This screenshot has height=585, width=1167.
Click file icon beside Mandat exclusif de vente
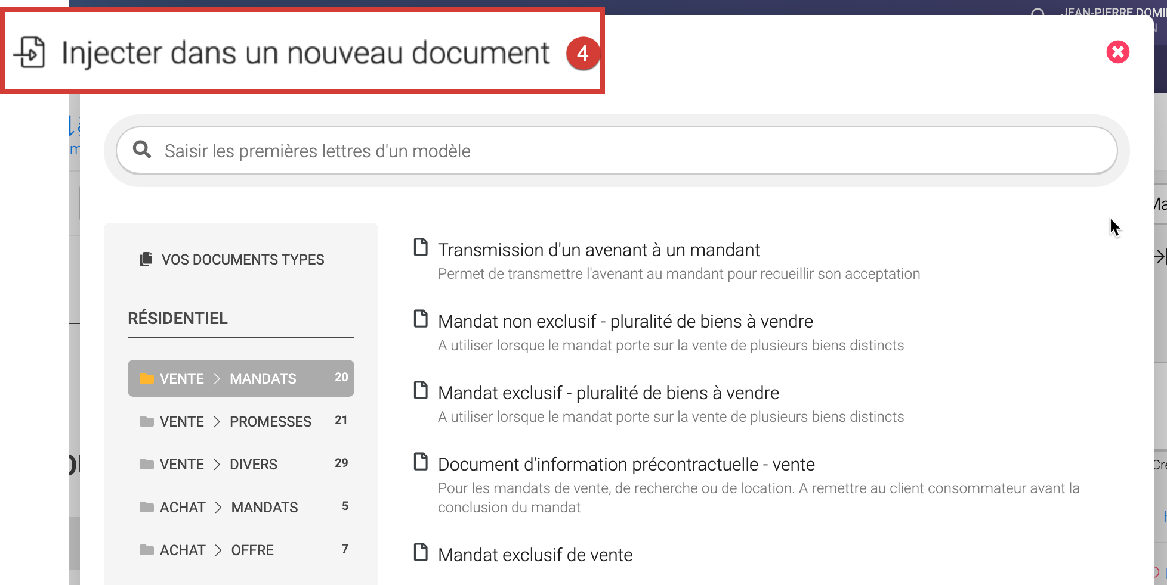click(421, 552)
